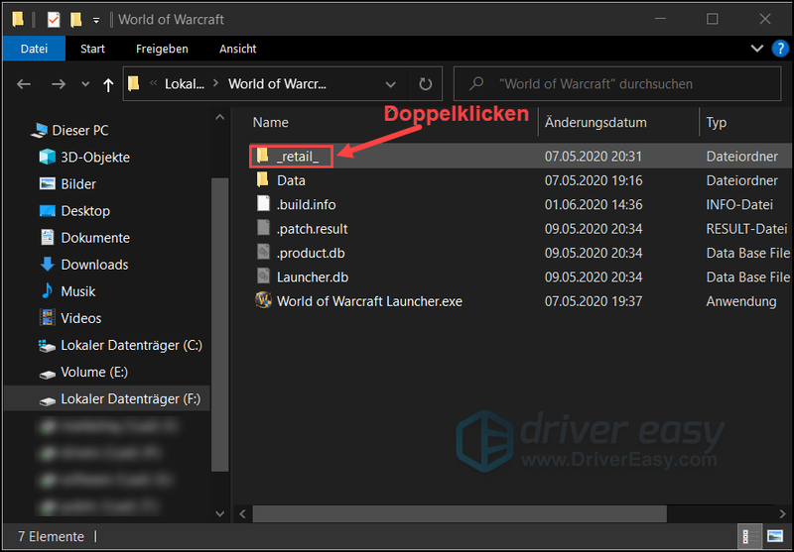This screenshot has width=794, height=552.
Task: Select World of Warcraft Launcher.exe
Action: (369, 302)
